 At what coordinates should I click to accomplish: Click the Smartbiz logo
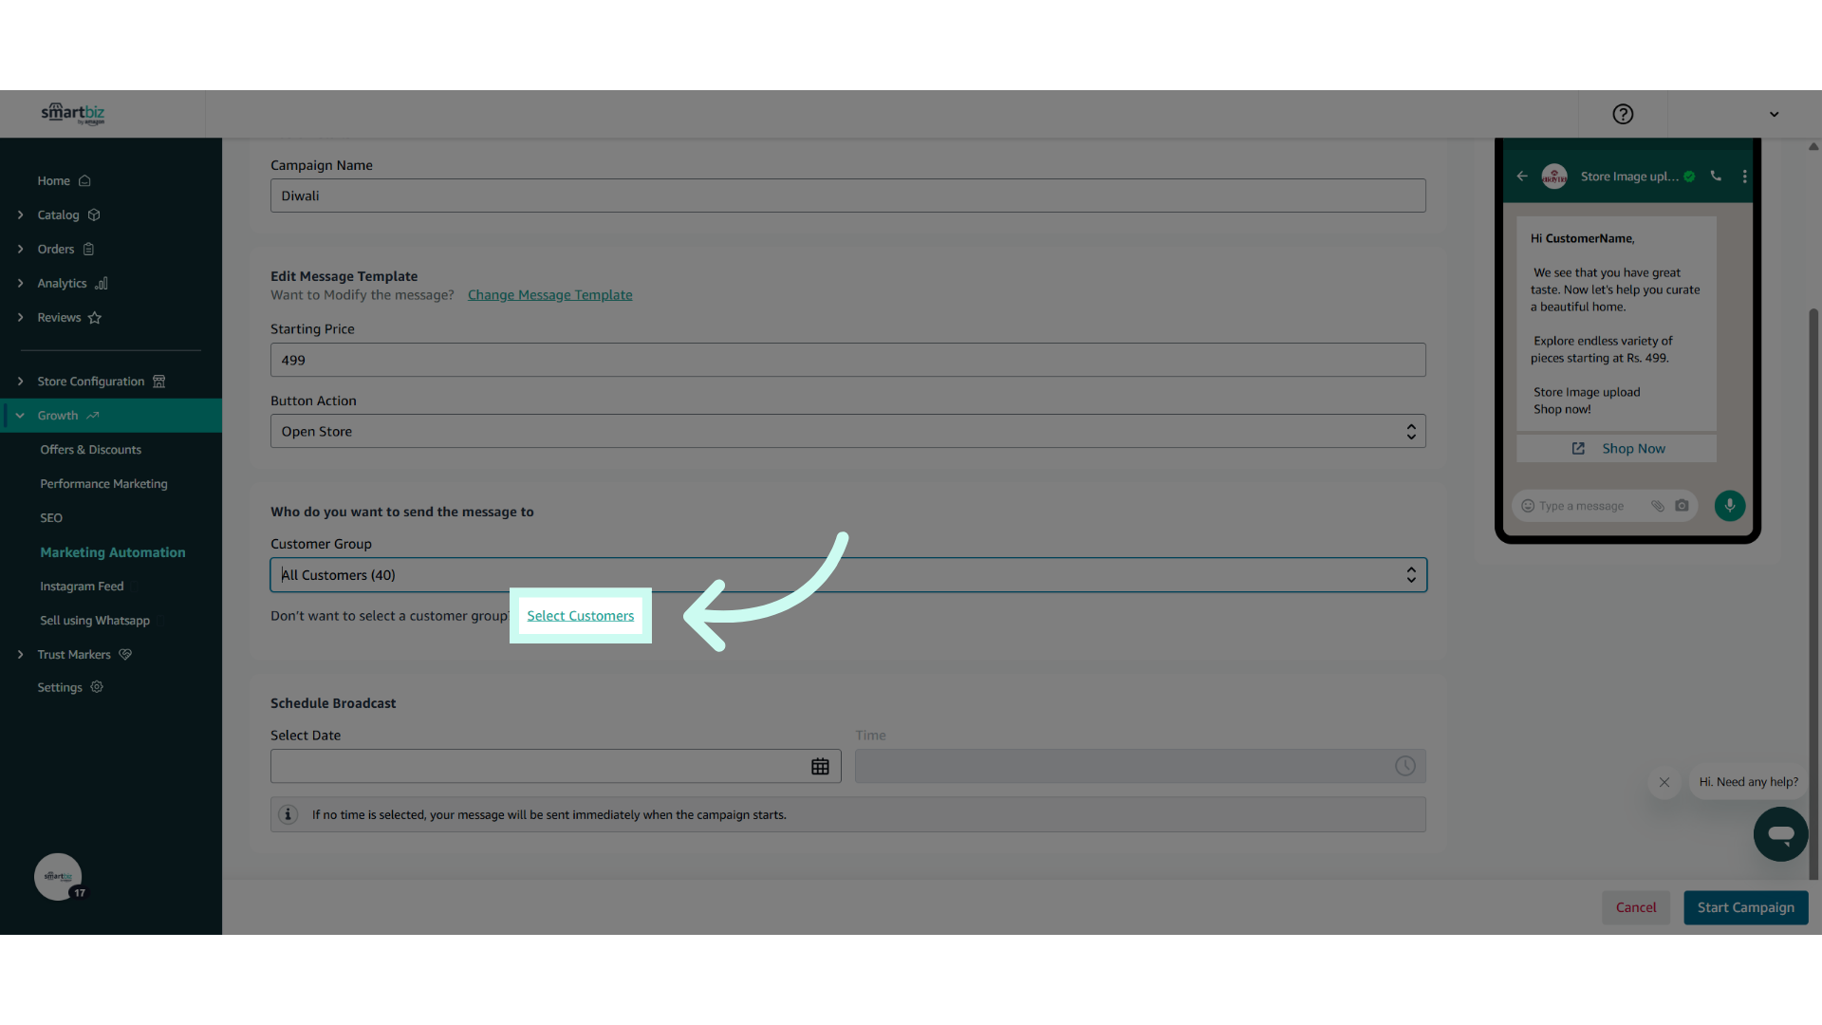[73, 114]
